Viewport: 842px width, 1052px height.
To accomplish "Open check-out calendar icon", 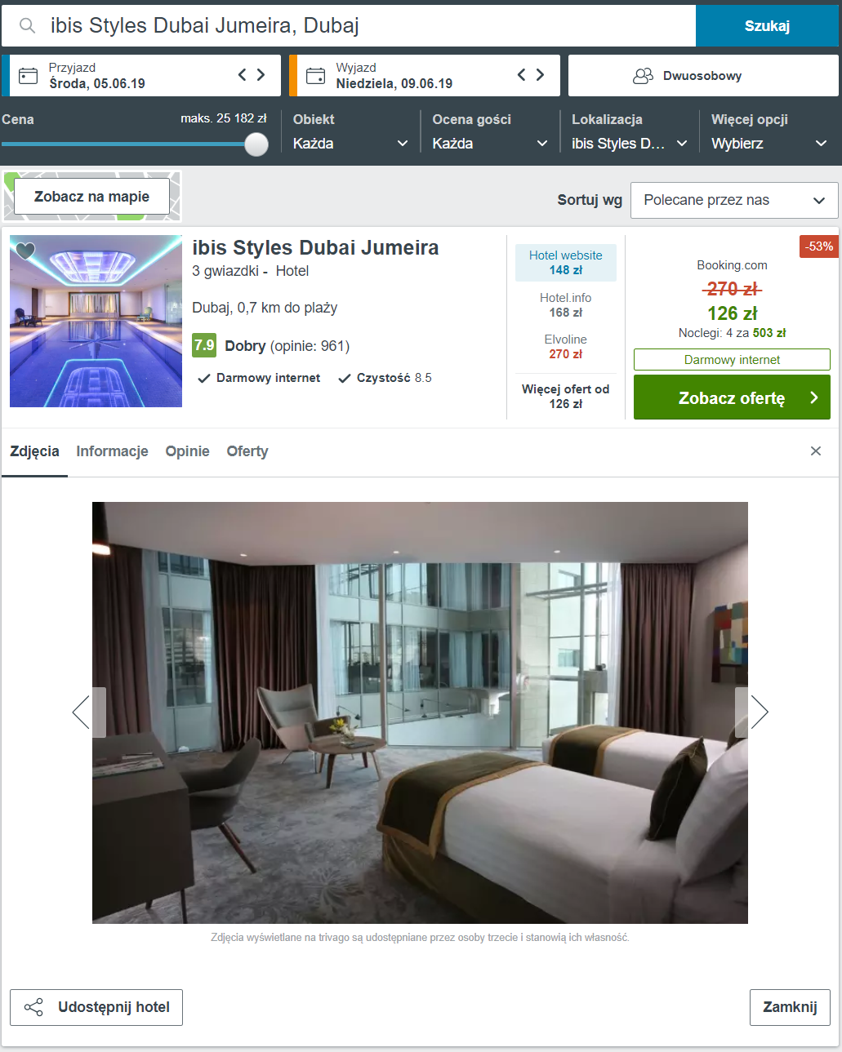I will coord(315,76).
